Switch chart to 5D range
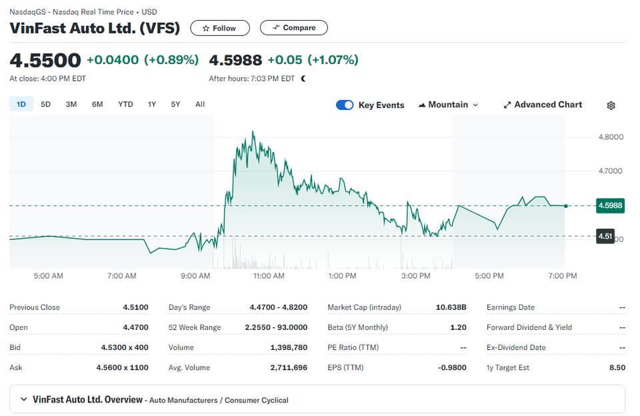 (46, 104)
